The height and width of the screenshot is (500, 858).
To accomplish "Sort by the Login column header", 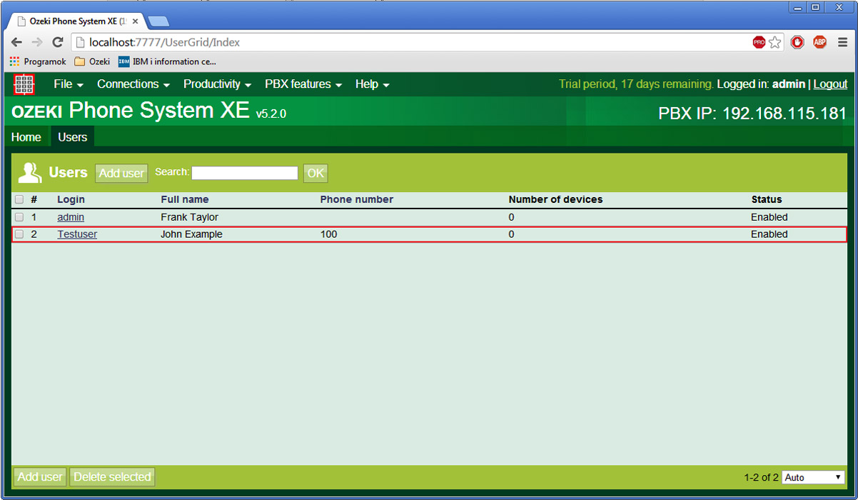I will [x=71, y=199].
